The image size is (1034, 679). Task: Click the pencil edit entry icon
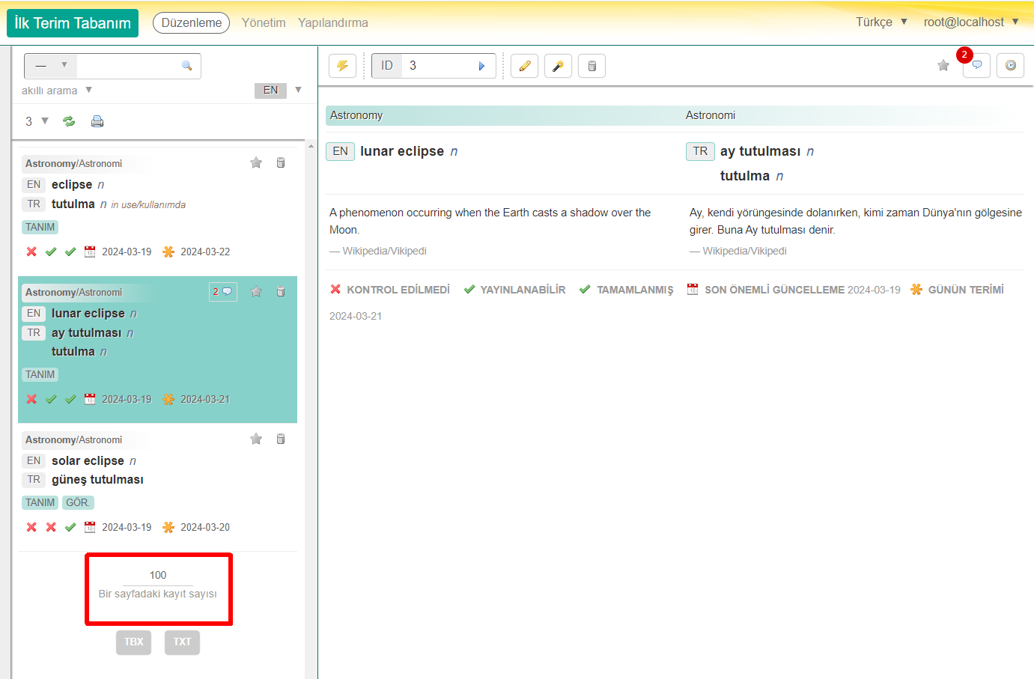[x=525, y=66]
